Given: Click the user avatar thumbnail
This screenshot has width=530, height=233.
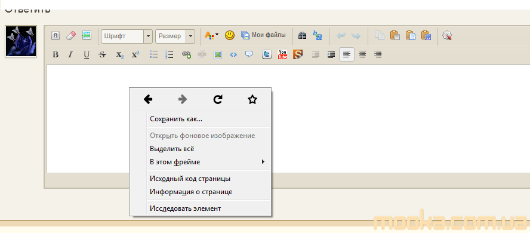Looking at the screenshot, I should click(x=21, y=41).
